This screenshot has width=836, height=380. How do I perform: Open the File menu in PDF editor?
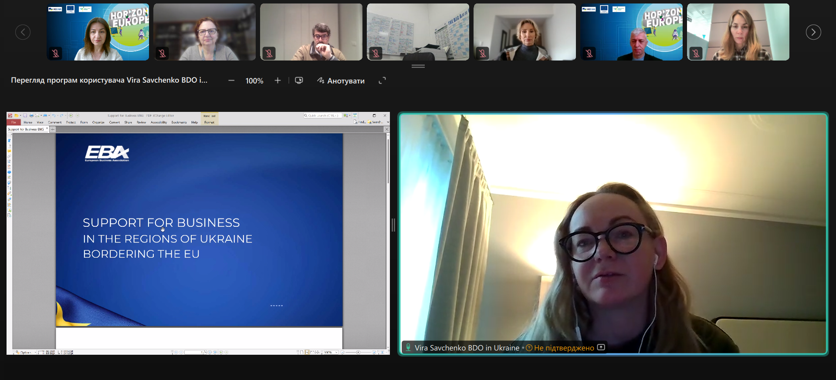pos(14,122)
